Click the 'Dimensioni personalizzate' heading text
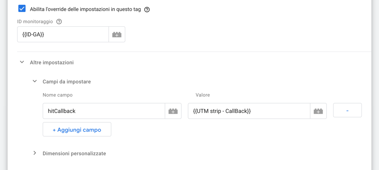379x170 pixels. pyautogui.click(x=74, y=154)
